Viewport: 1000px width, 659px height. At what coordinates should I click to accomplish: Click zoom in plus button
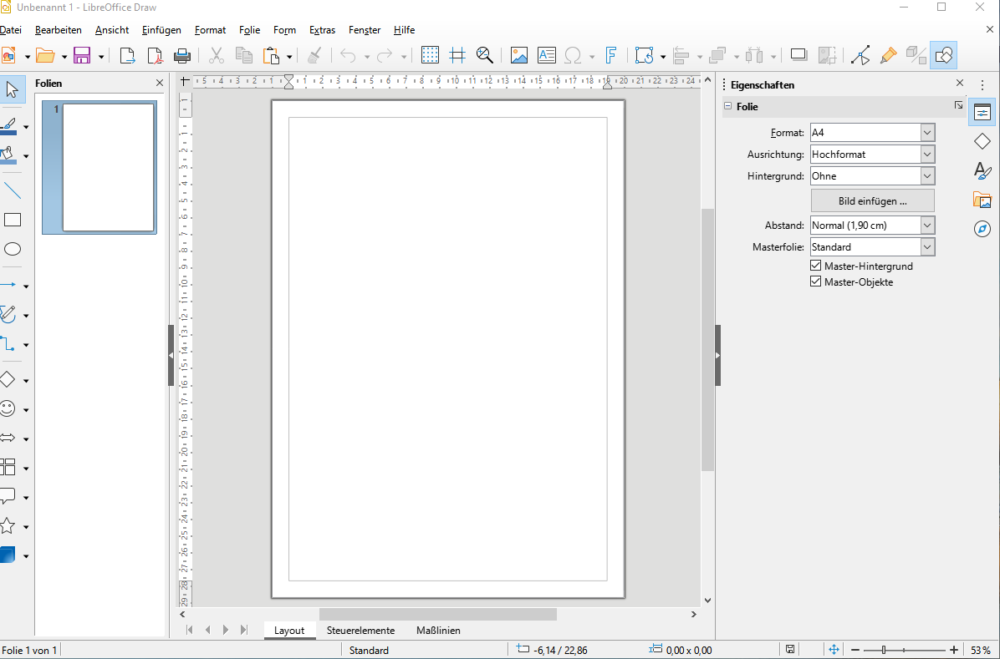(954, 650)
